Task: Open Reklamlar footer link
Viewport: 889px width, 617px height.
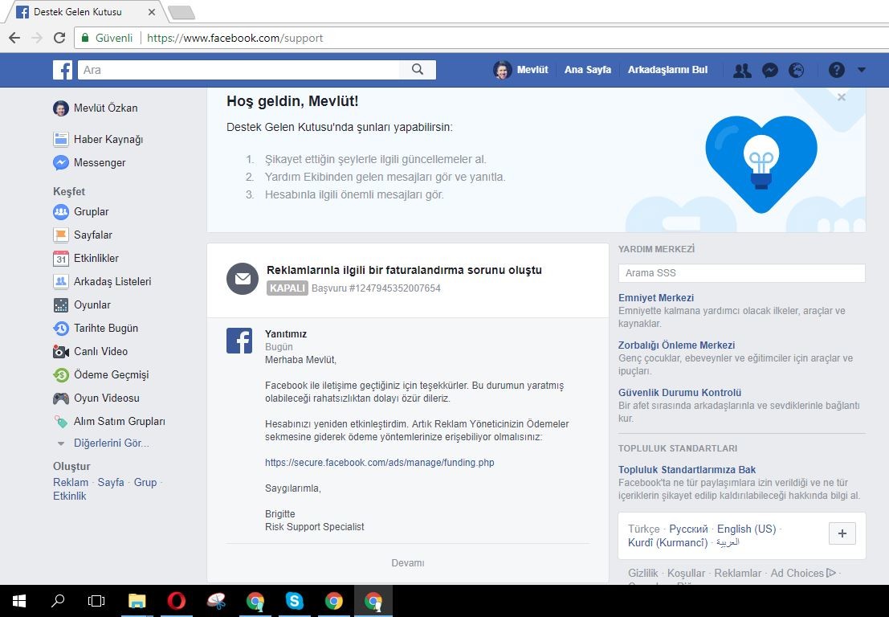Action: tap(737, 574)
